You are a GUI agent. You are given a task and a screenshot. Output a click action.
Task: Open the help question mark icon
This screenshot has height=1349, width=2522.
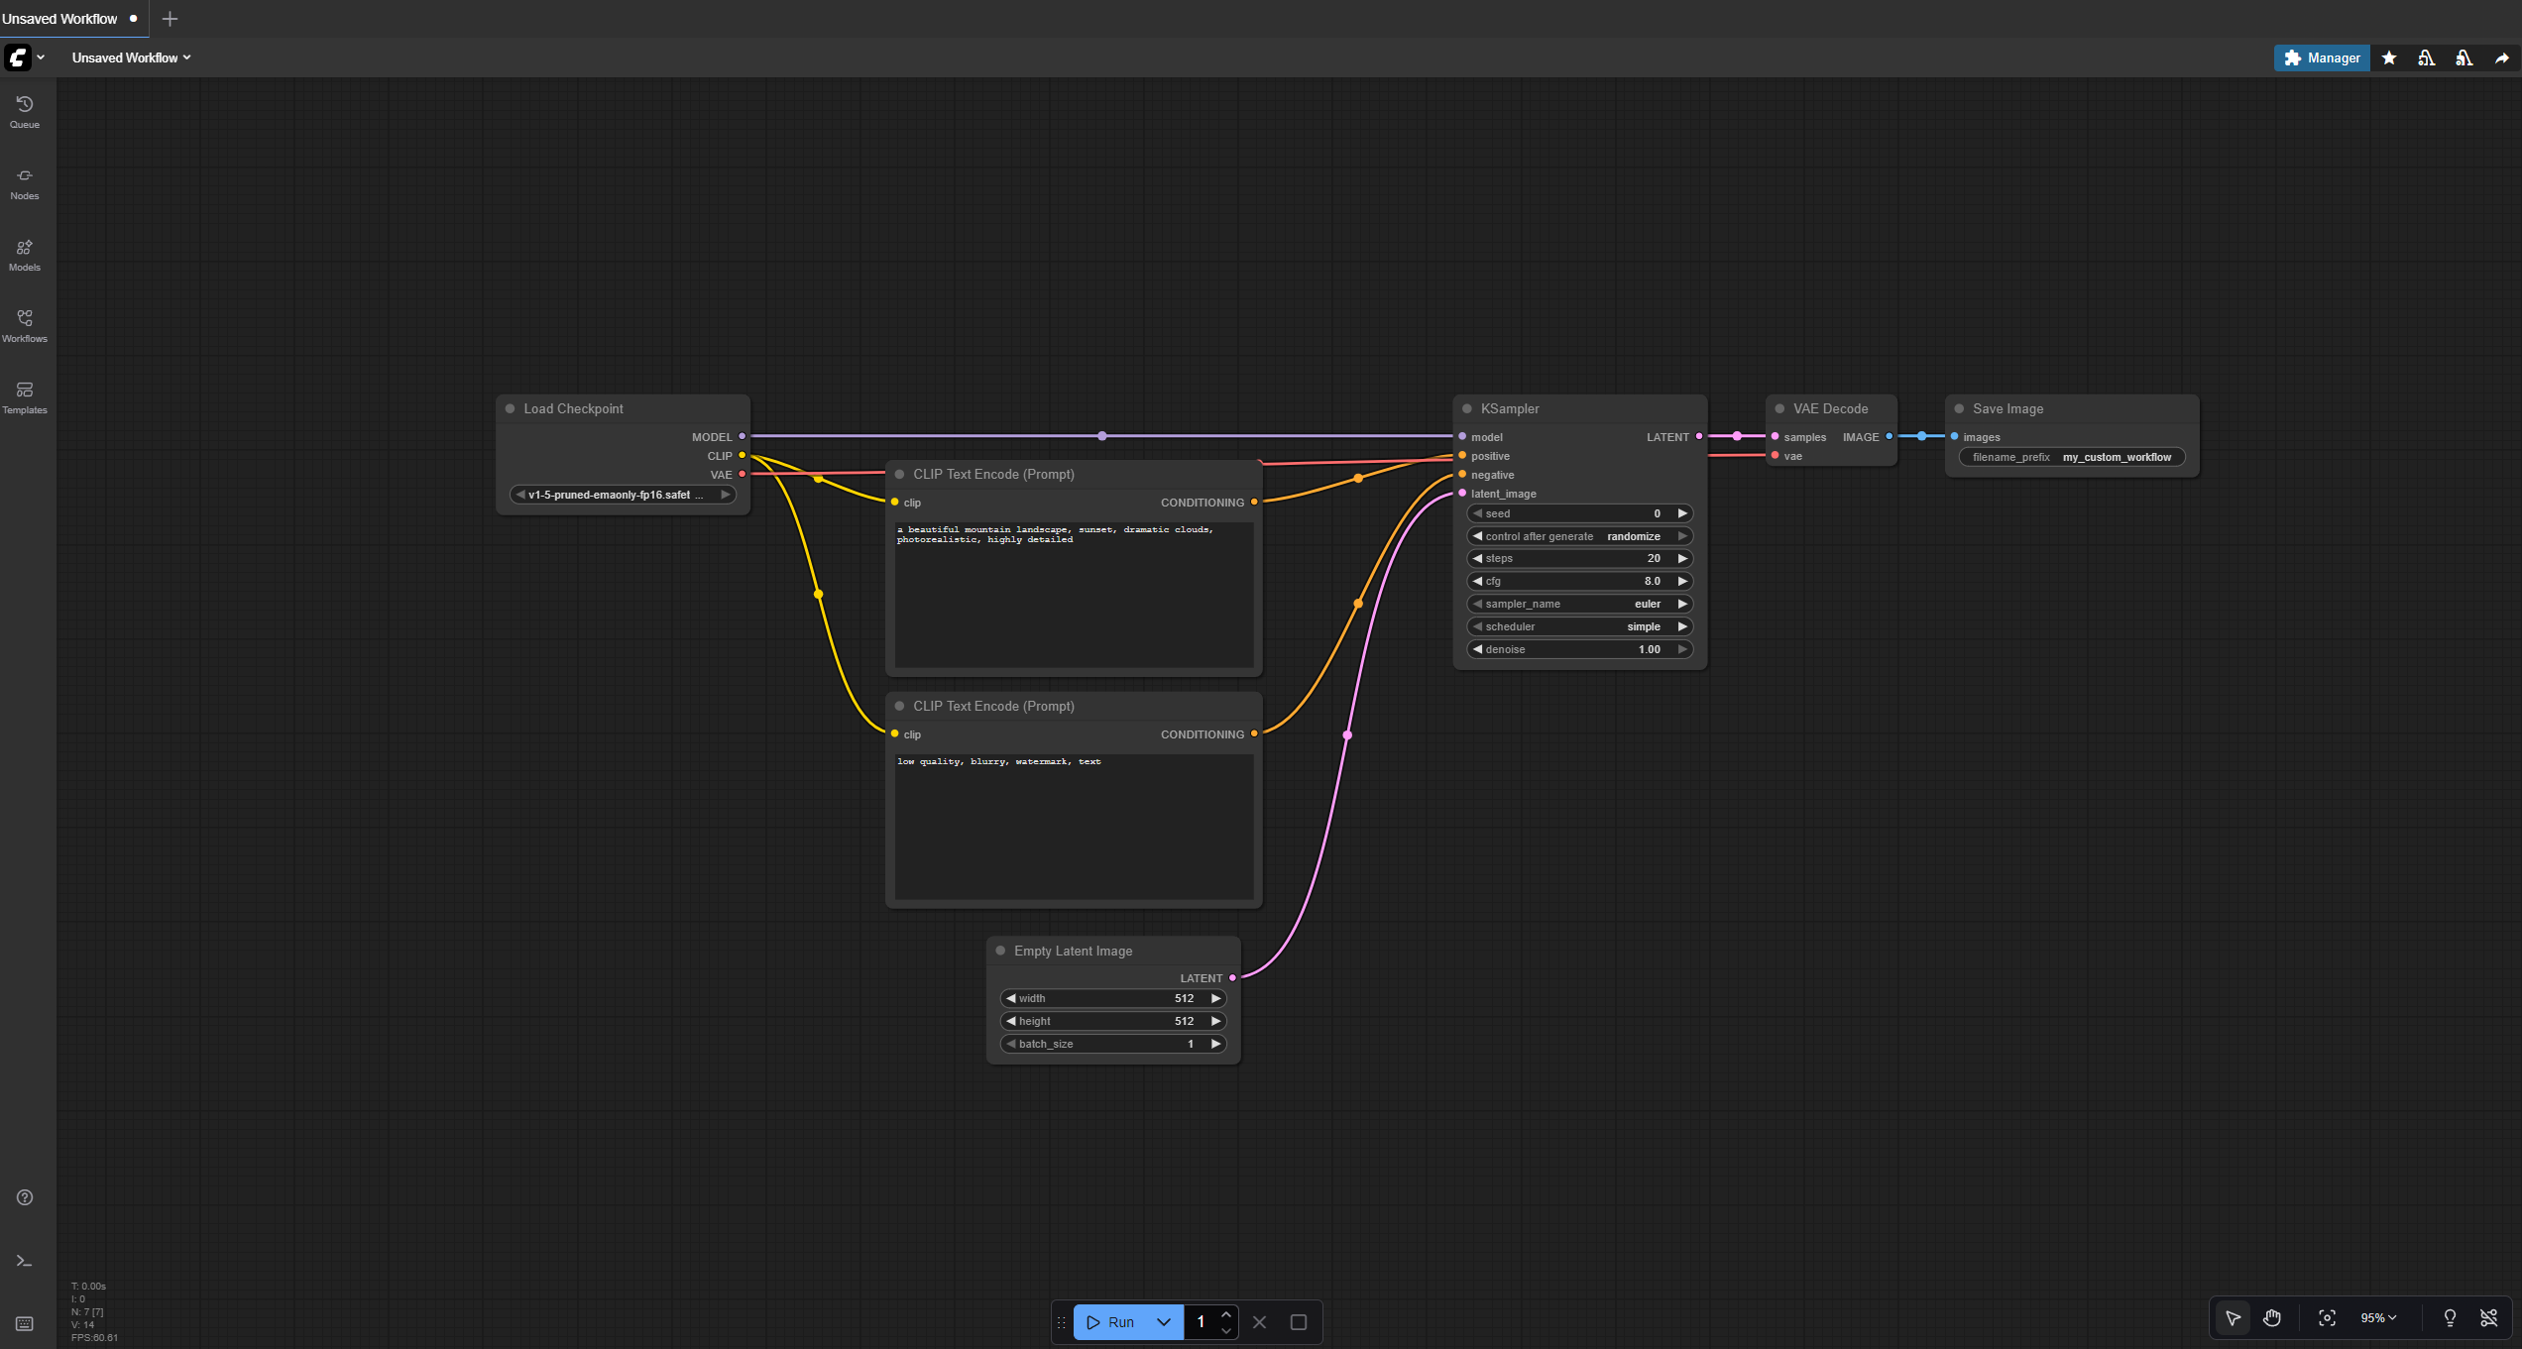coord(25,1197)
